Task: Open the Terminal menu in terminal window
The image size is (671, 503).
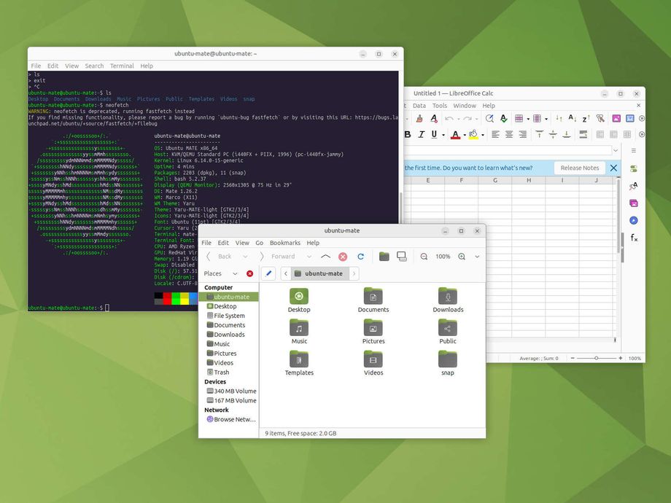Action: [122, 66]
